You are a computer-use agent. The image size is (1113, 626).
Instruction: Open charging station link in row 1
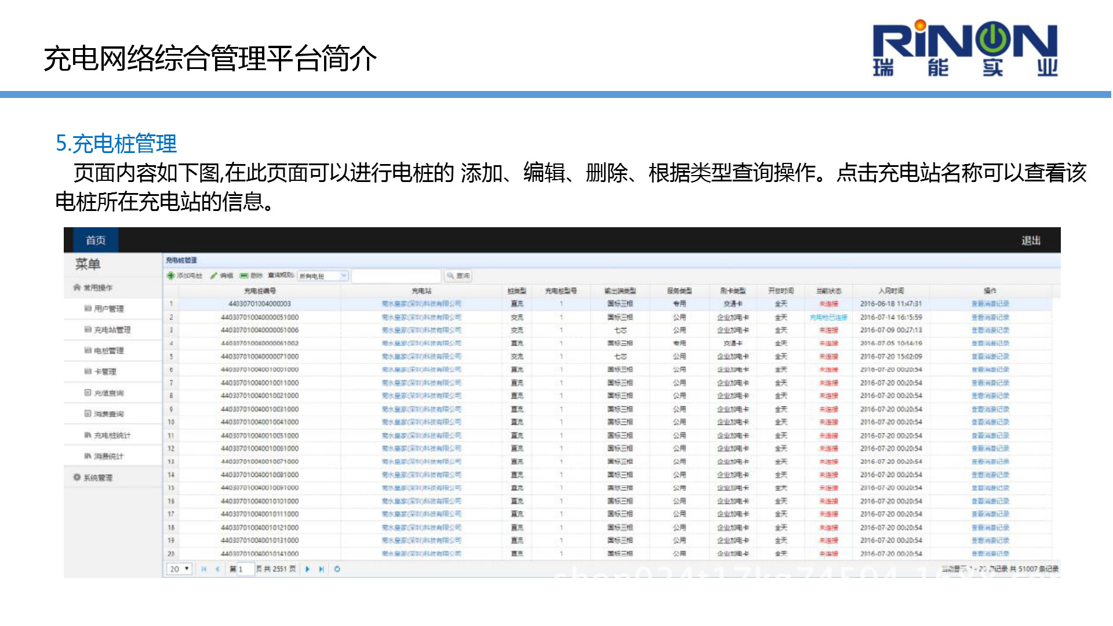421,304
